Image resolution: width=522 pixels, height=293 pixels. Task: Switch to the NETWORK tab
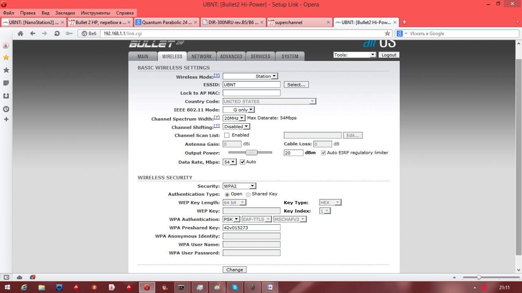201,57
